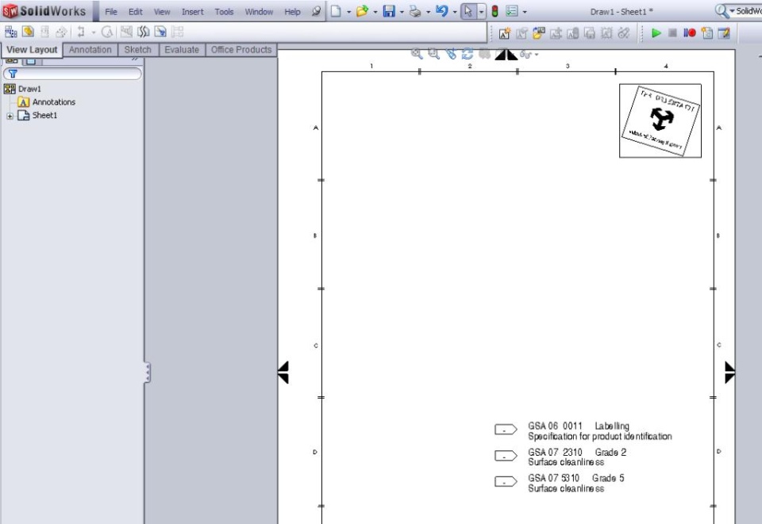Select the Auxiliary View tool
This screenshot has height=524, width=762.
pos(61,32)
